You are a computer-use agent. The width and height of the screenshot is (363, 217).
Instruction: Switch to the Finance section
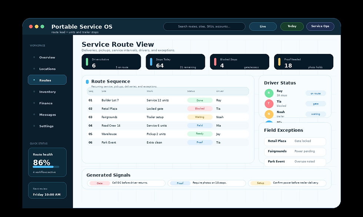pos(47,103)
